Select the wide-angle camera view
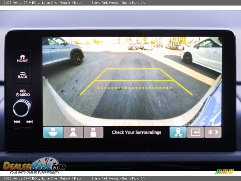 pyautogui.click(x=53, y=132)
